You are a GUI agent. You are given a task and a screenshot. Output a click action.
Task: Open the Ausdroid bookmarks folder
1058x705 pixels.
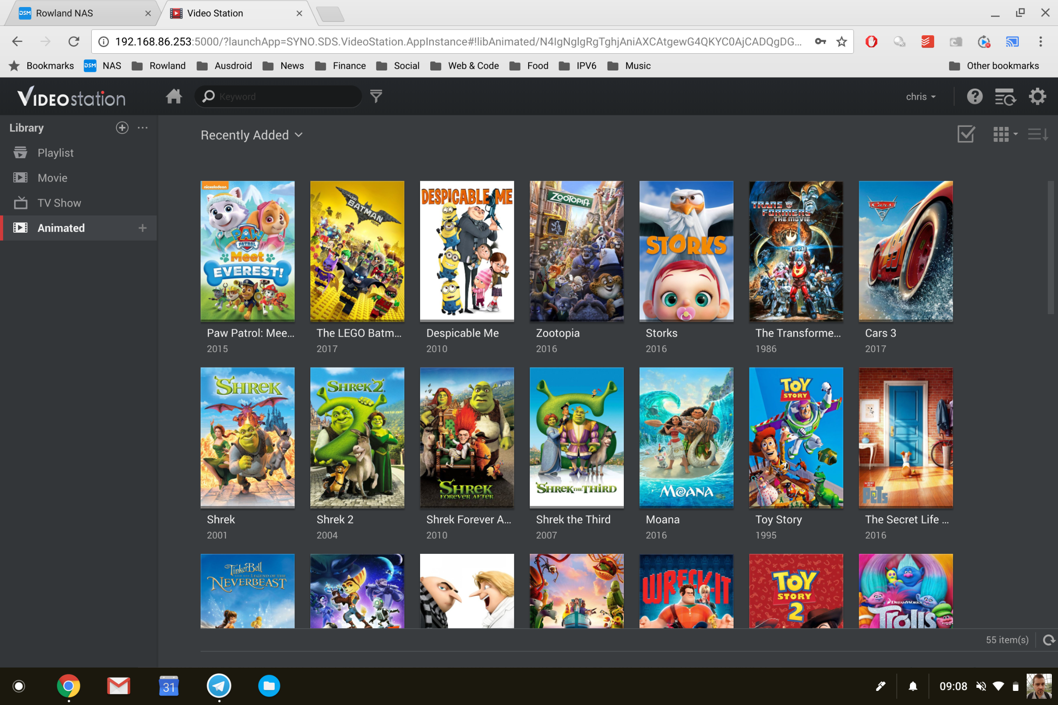click(x=224, y=66)
